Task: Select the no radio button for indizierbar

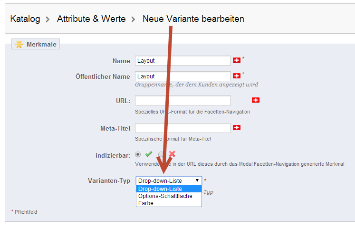Action: point(162,154)
